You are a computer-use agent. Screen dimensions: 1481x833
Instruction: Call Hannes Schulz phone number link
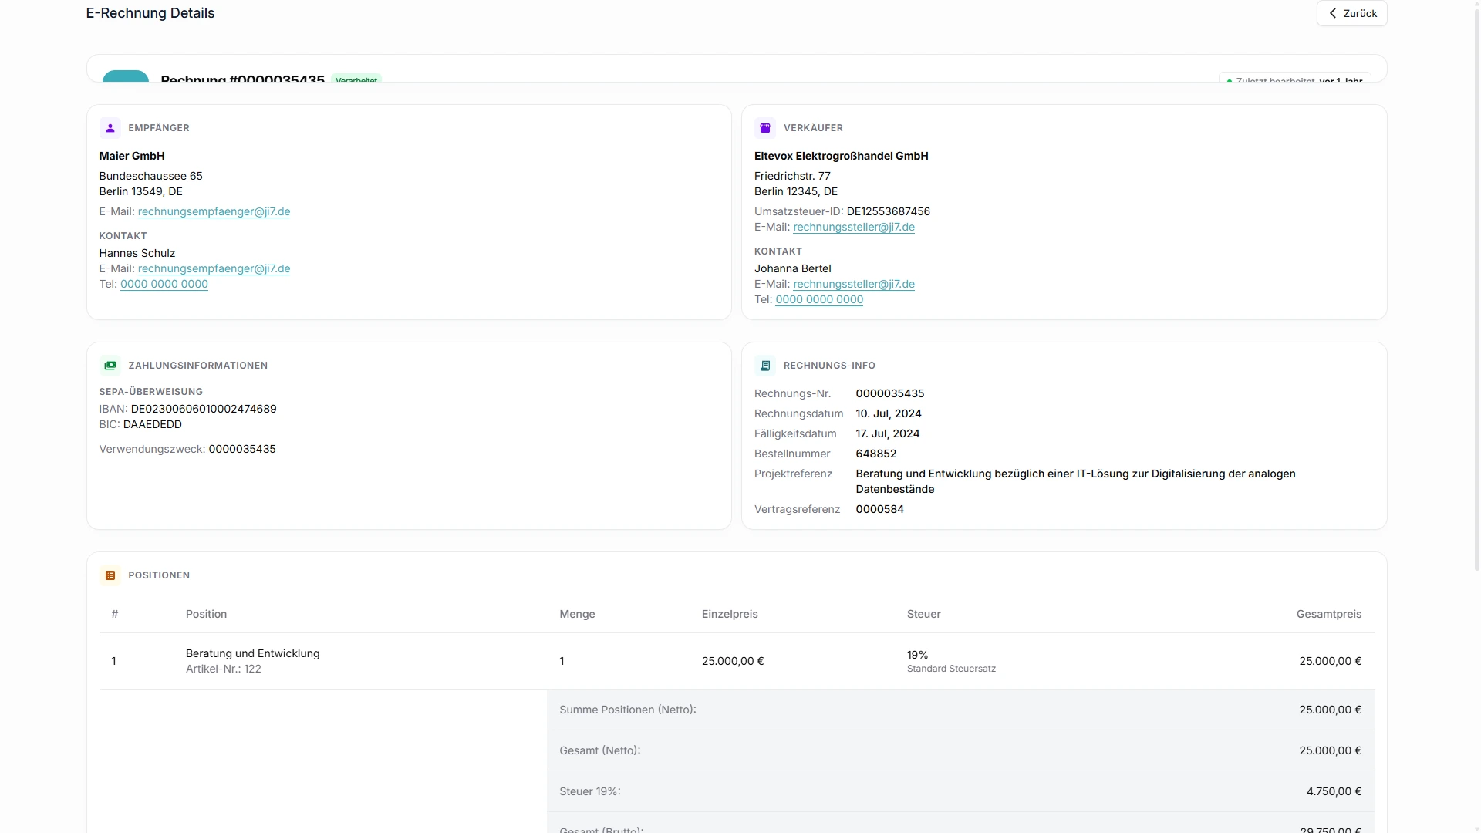[164, 284]
